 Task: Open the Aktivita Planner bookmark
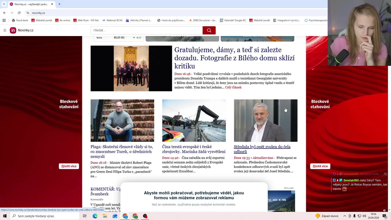[139, 20]
